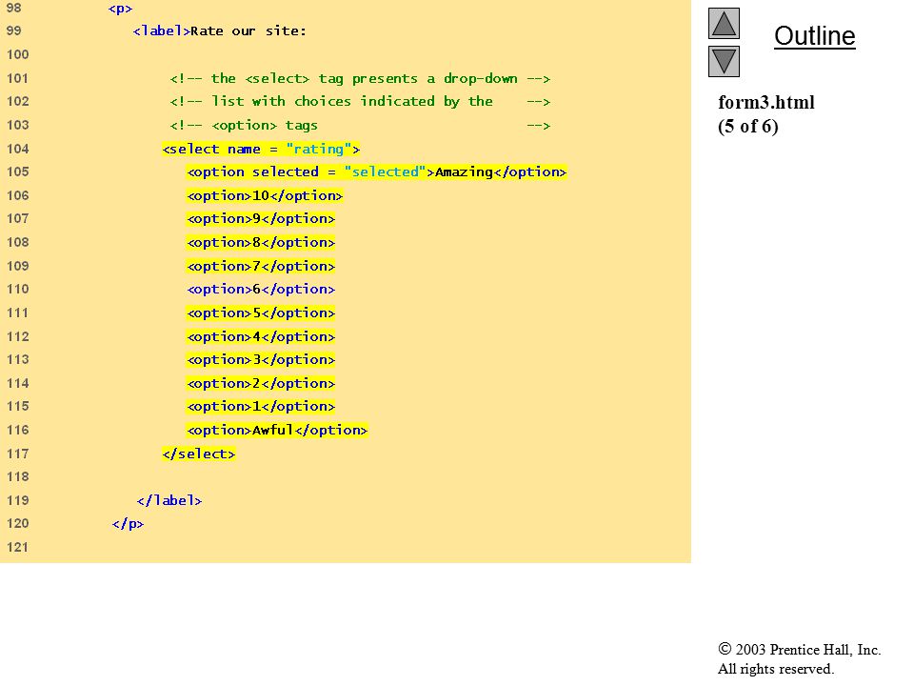Click the option 8 code line
The image size is (914, 686).
261,243
